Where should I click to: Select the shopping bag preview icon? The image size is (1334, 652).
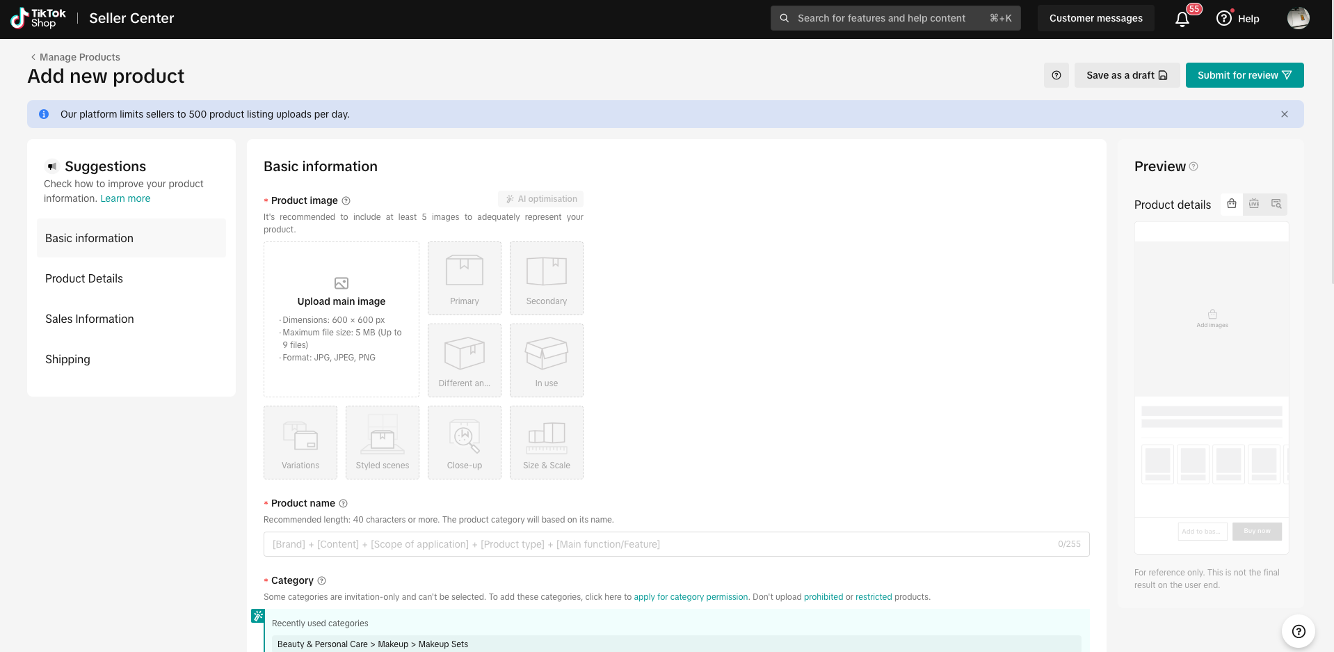[x=1232, y=204]
